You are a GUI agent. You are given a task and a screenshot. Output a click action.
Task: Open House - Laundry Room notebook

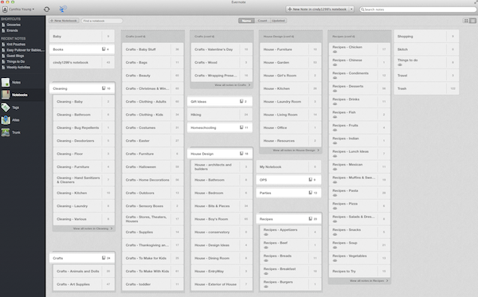point(291,101)
